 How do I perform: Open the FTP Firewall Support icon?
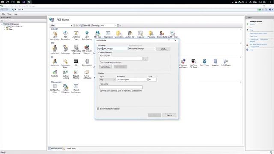tap(87, 50)
